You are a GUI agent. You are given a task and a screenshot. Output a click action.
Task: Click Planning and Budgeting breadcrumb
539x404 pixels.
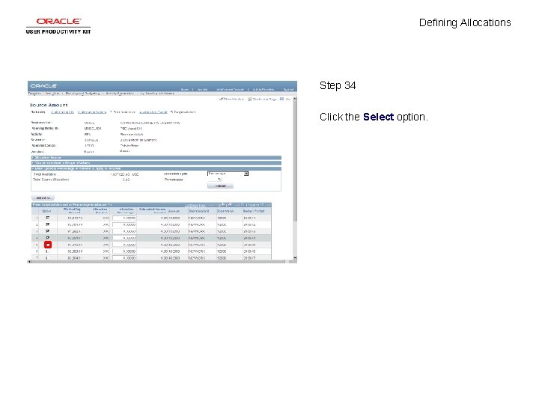click(x=82, y=94)
